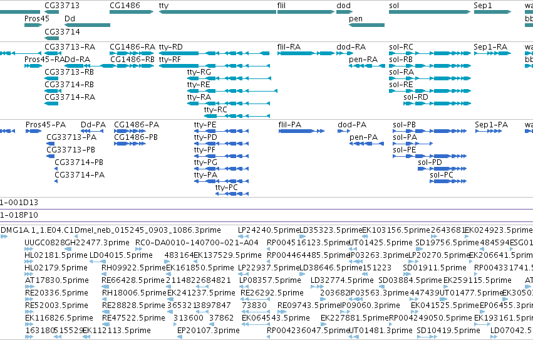Select EST LP24240.5prime
The image size is (533, 340).
pos(269,230)
